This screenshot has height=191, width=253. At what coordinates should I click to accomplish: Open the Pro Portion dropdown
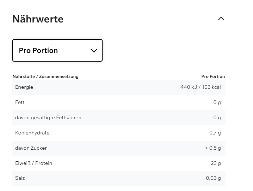point(57,50)
